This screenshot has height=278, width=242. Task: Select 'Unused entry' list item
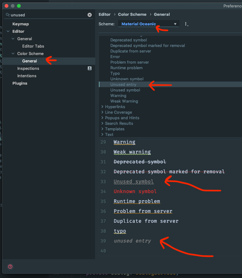coord(123,84)
